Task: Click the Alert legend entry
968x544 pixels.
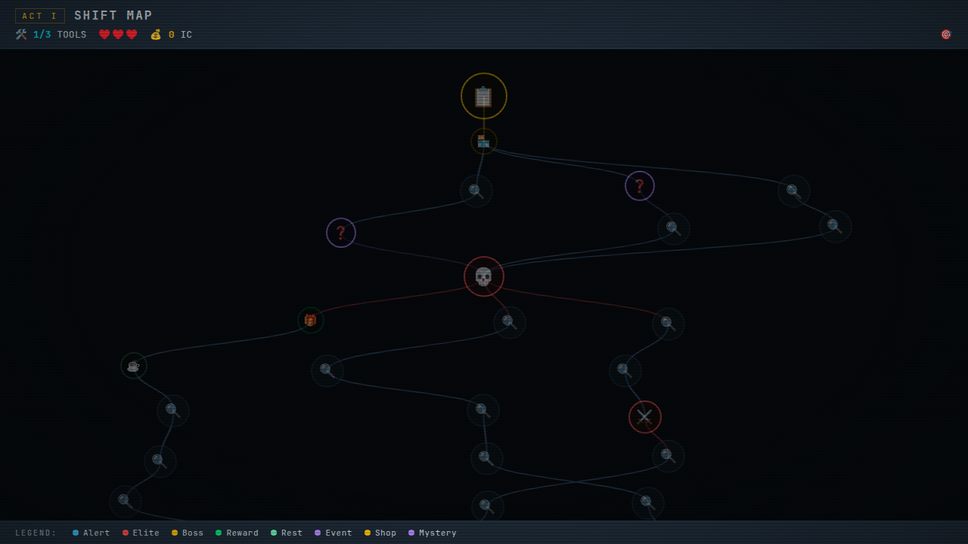Action: click(x=92, y=533)
